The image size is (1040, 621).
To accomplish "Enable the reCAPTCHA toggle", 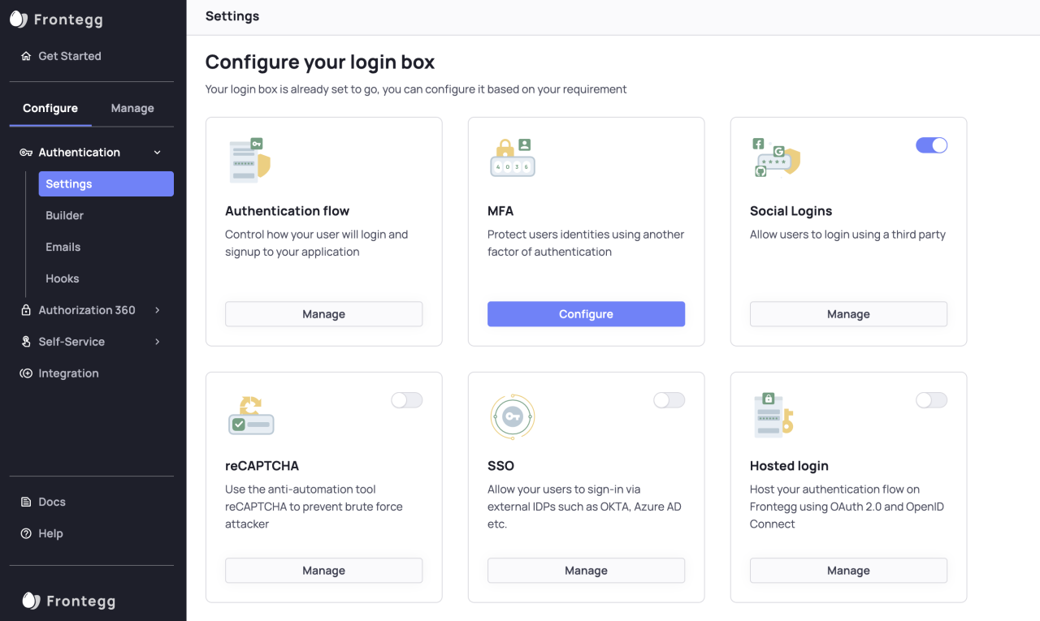I will (x=406, y=400).
